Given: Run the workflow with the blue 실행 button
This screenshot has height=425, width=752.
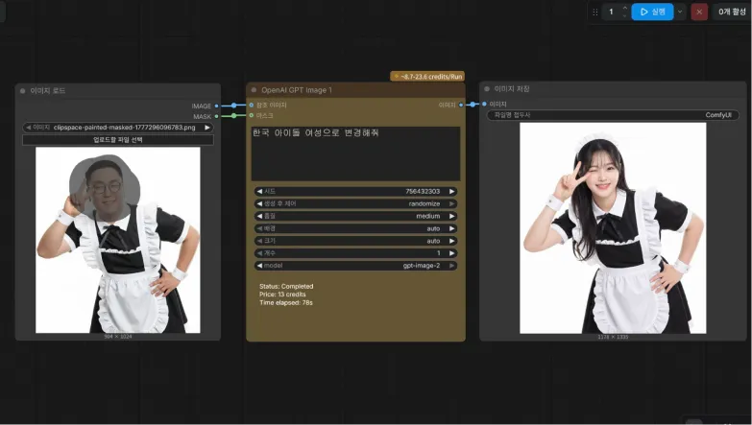Looking at the screenshot, I should coord(652,12).
